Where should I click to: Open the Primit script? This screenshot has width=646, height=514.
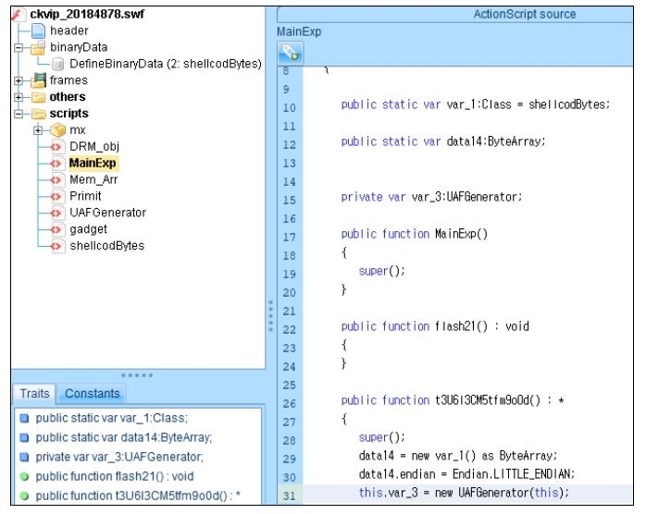click(x=85, y=196)
